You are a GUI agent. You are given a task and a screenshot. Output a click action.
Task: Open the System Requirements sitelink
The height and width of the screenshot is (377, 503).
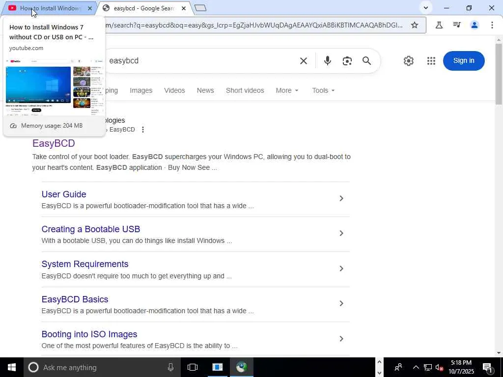(x=85, y=264)
